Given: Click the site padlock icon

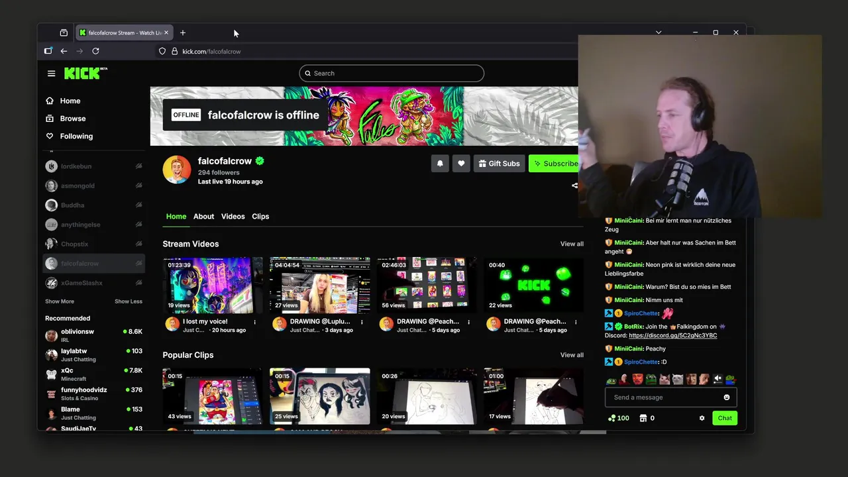Looking at the screenshot, I should [x=174, y=51].
